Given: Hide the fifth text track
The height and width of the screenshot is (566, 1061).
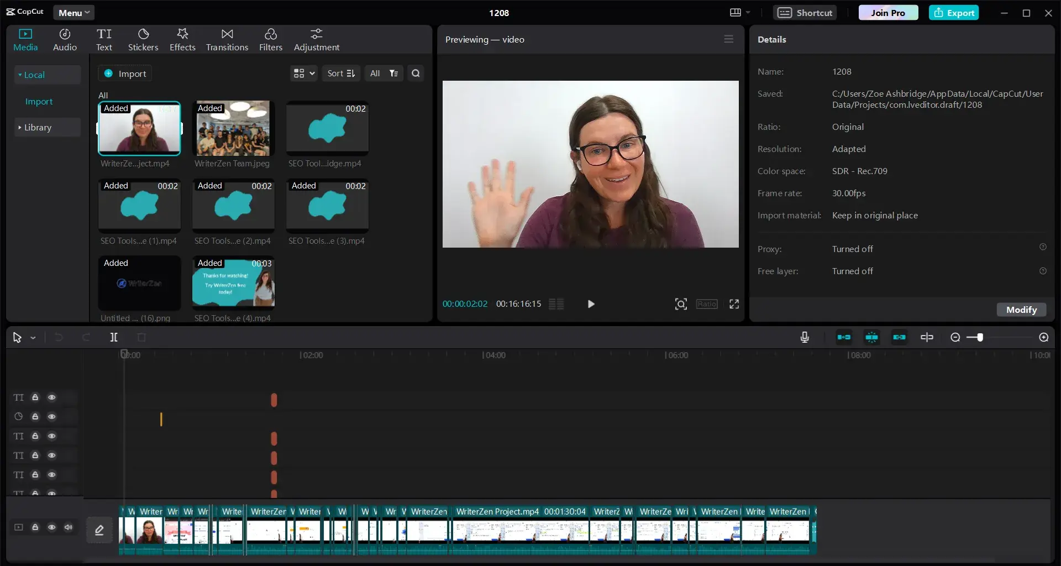Looking at the screenshot, I should pos(52,475).
